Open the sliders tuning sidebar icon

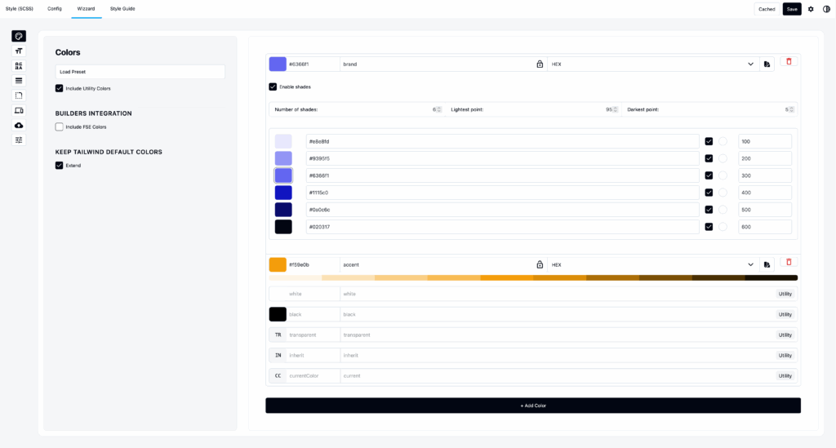(x=19, y=140)
